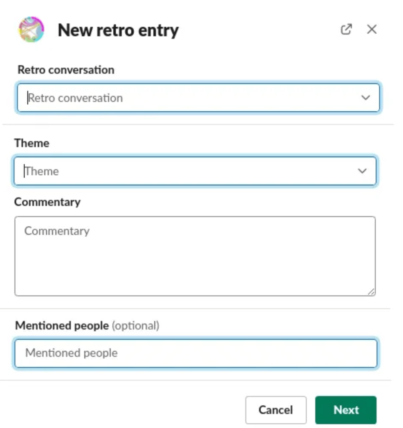Click the Commentary textarea resize handle corner

click(x=371, y=292)
